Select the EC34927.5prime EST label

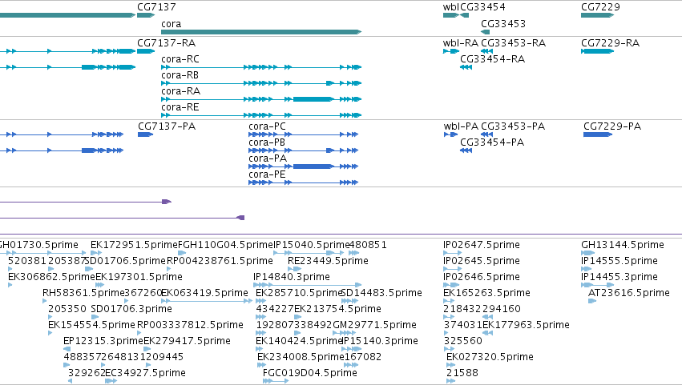145,374
